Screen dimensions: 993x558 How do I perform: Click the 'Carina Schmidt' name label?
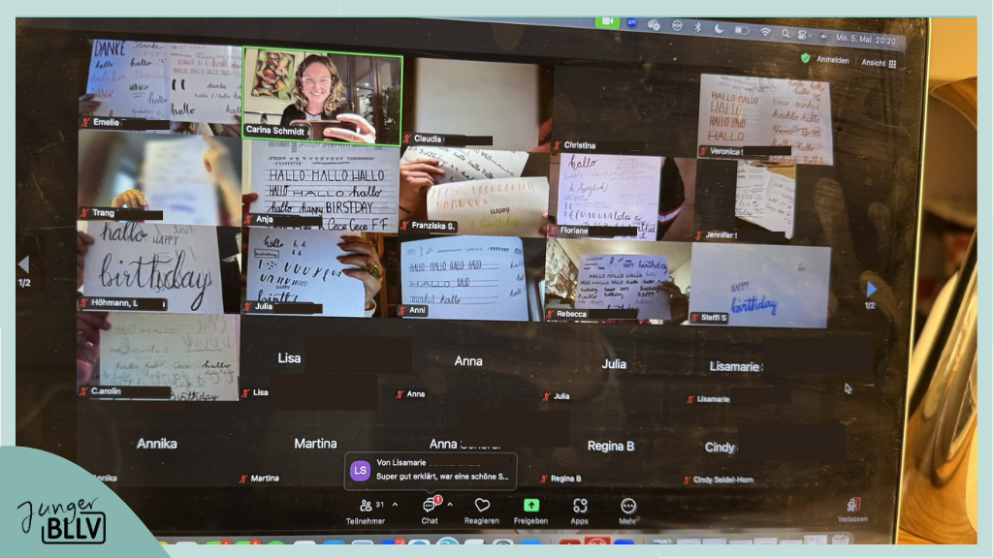275,131
